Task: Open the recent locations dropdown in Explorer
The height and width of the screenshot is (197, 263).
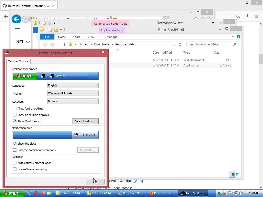Action: (x=59, y=44)
